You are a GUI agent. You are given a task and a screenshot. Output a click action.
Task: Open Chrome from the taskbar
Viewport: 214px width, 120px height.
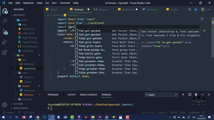click(x=37, y=117)
